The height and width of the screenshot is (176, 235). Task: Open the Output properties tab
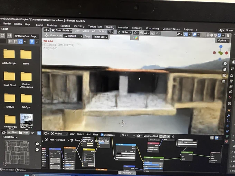[232, 81]
